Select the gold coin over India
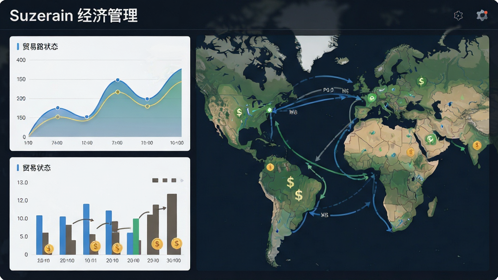 click(477, 145)
